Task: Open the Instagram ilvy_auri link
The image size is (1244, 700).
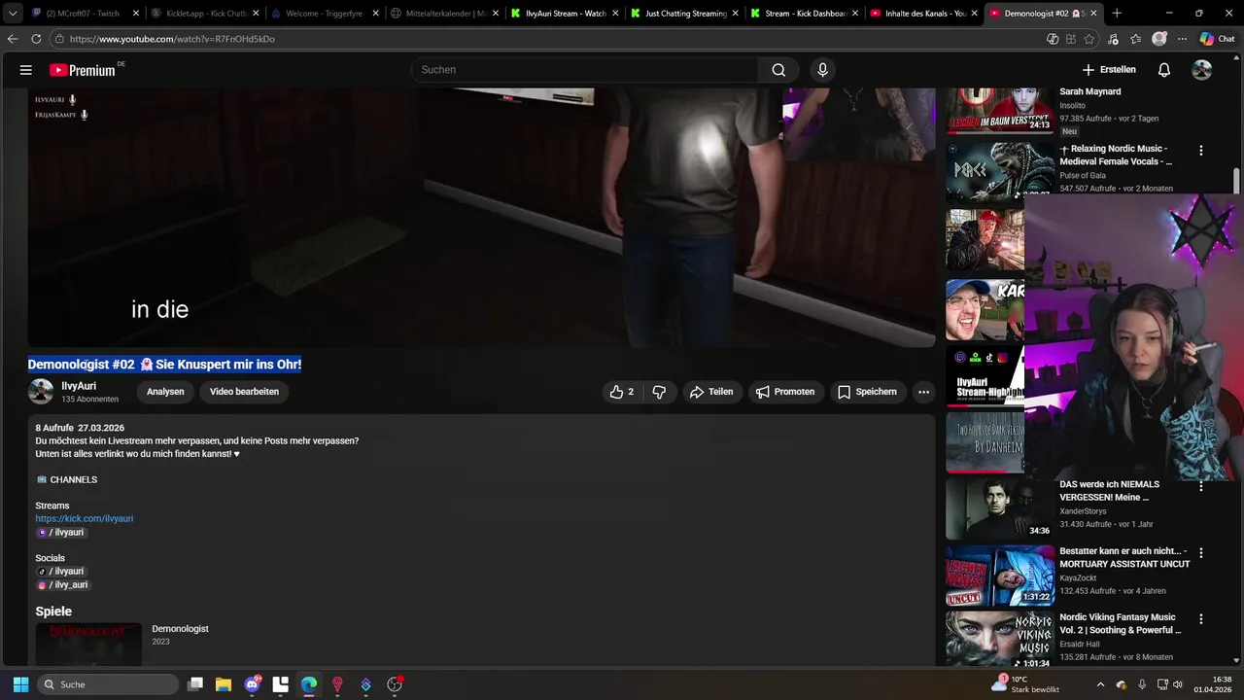Action: click(63, 585)
